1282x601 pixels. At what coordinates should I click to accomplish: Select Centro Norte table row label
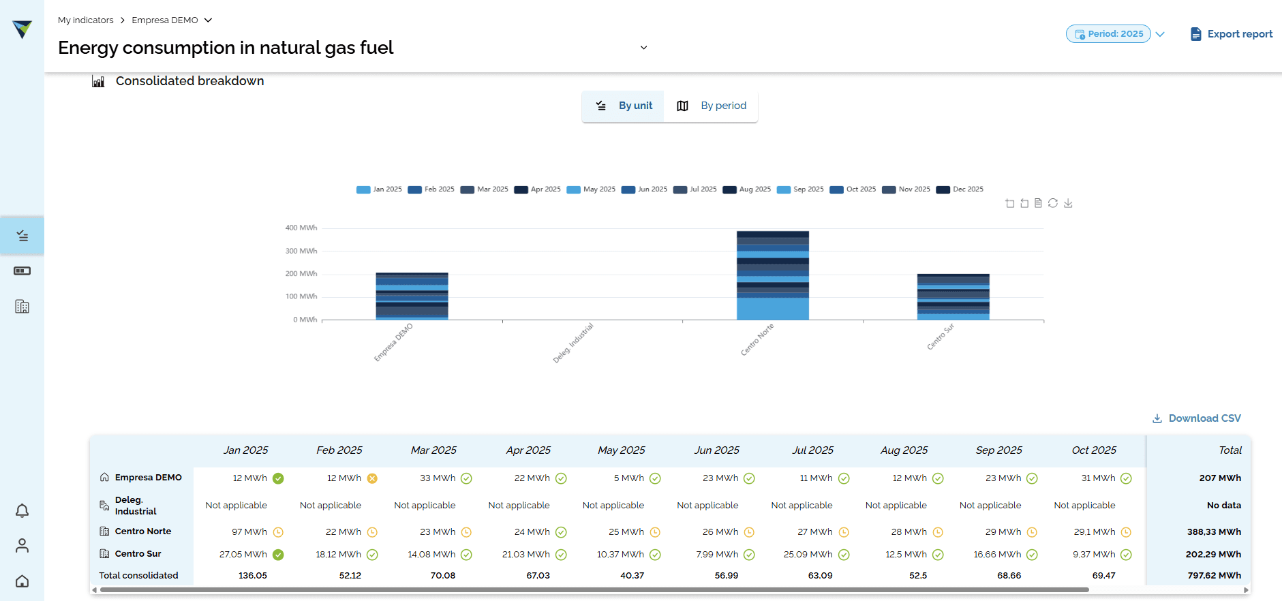click(x=142, y=531)
